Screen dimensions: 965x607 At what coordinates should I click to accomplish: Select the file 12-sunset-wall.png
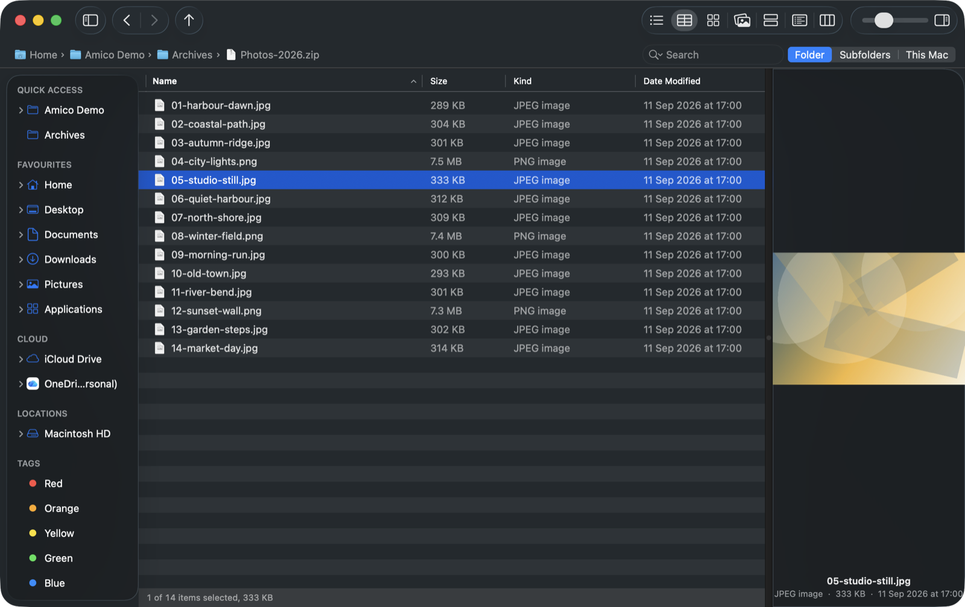452,311
